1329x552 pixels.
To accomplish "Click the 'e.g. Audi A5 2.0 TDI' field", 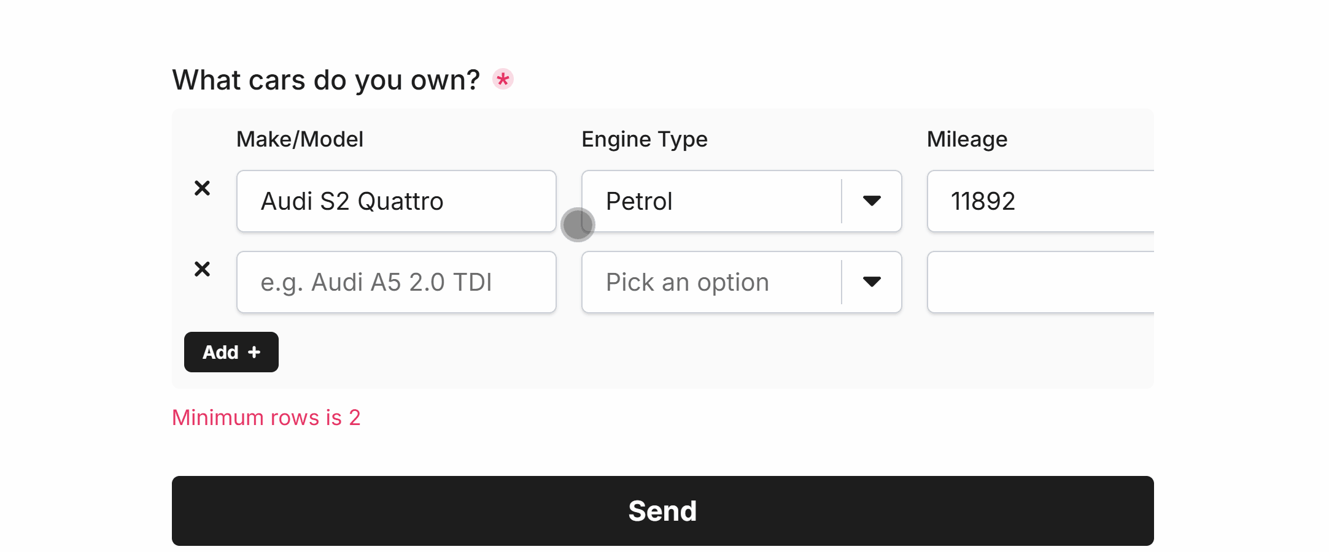I will click(x=396, y=282).
